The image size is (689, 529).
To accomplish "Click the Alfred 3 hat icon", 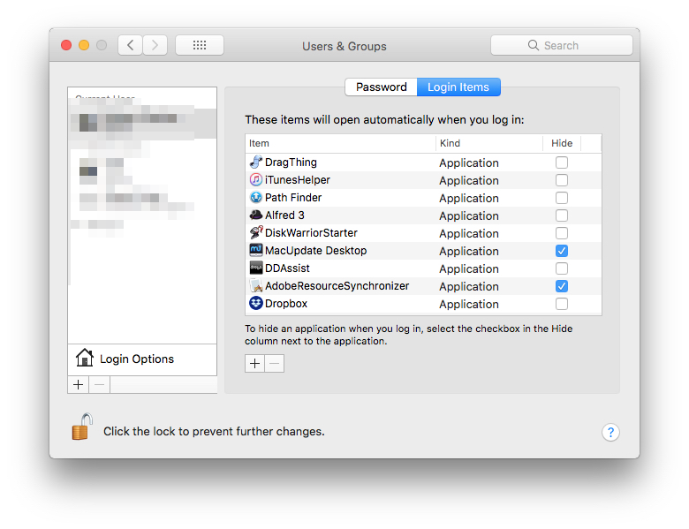I will pos(256,215).
